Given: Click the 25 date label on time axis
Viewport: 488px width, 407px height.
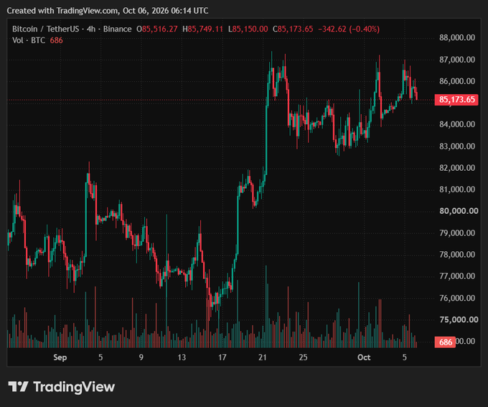Looking at the screenshot, I should 303,357.
